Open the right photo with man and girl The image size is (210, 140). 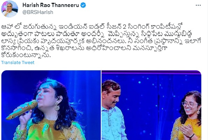coord(151,105)
